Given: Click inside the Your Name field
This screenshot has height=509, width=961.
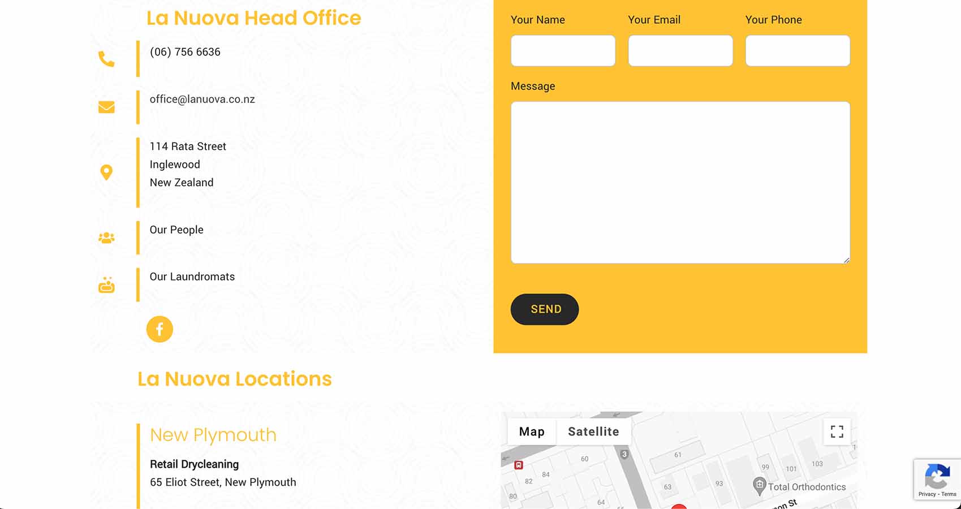Looking at the screenshot, I should 563,50.
